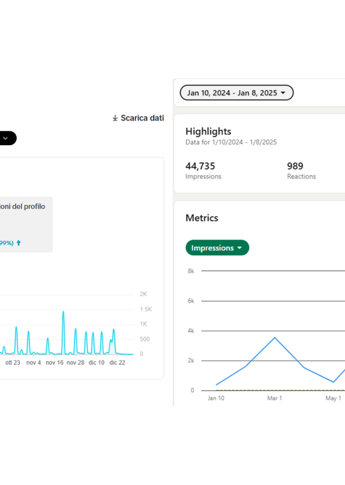Click the 'nov 28' x-axis label
Image resolution: width=345 pixels, height=485 pixels.
pyautogui.click(x=75, y=362)
